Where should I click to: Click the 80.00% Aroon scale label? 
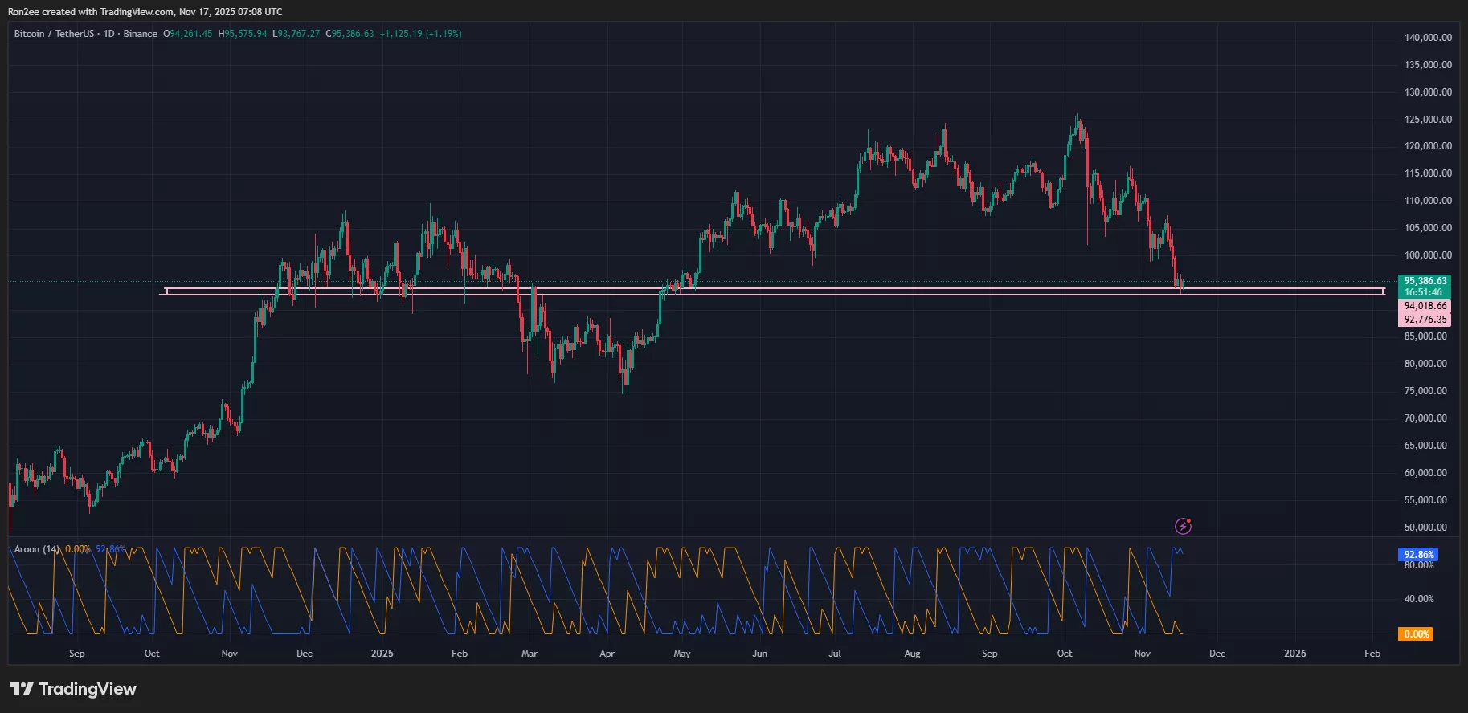(1418, 565)
